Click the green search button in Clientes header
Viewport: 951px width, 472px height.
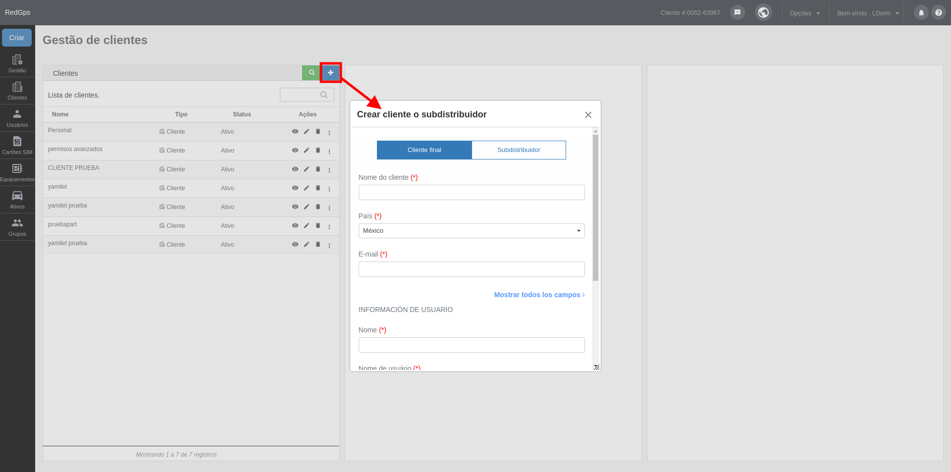tap(312, 73)
